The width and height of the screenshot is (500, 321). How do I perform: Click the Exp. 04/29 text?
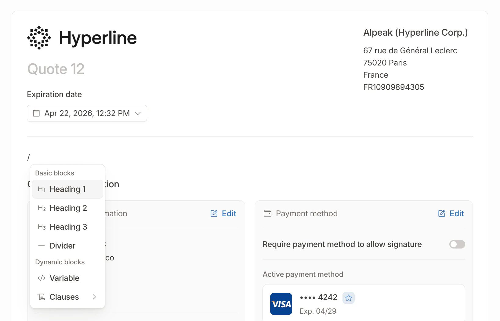click(318, 311)
